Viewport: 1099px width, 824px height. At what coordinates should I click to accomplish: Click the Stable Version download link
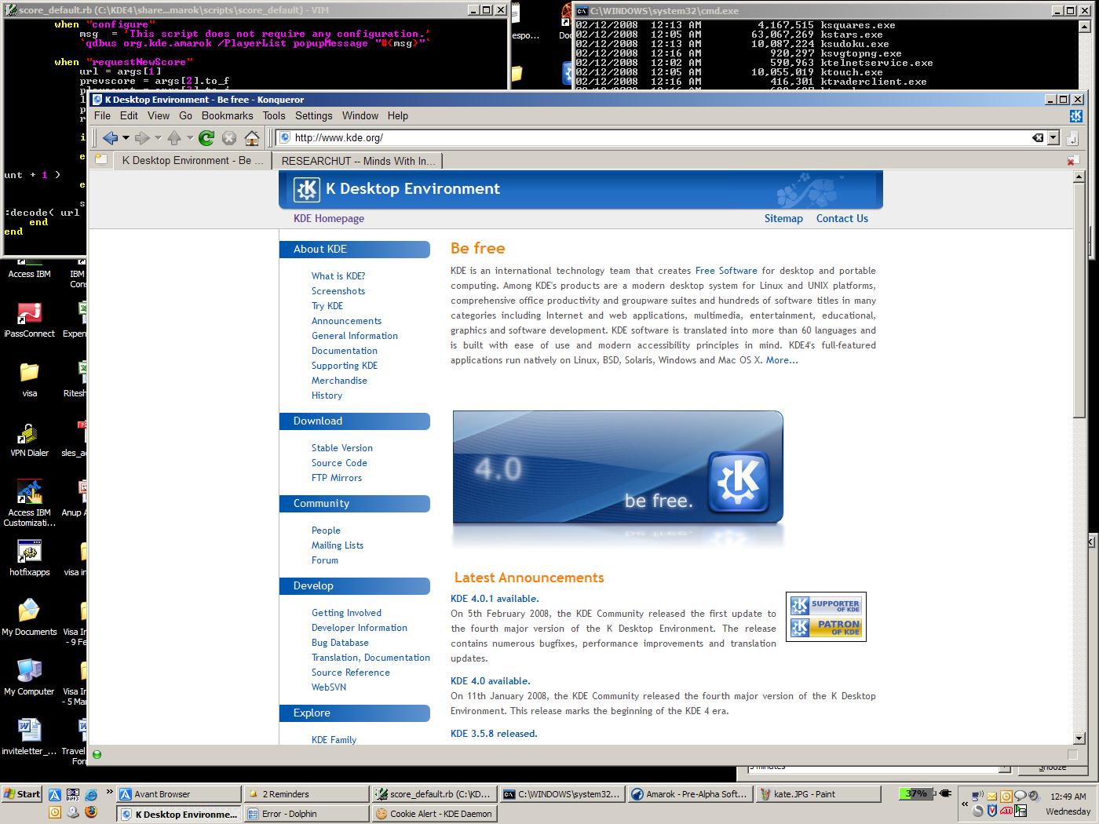click(342, 448)
